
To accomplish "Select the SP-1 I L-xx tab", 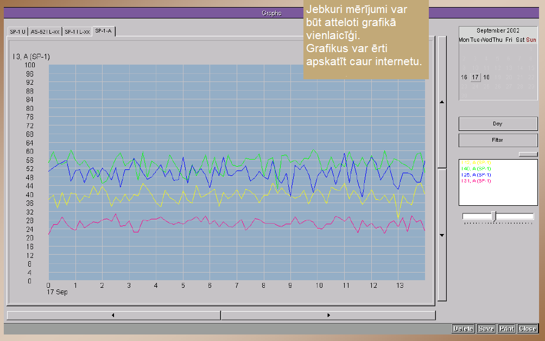I will tap(77, 31).
